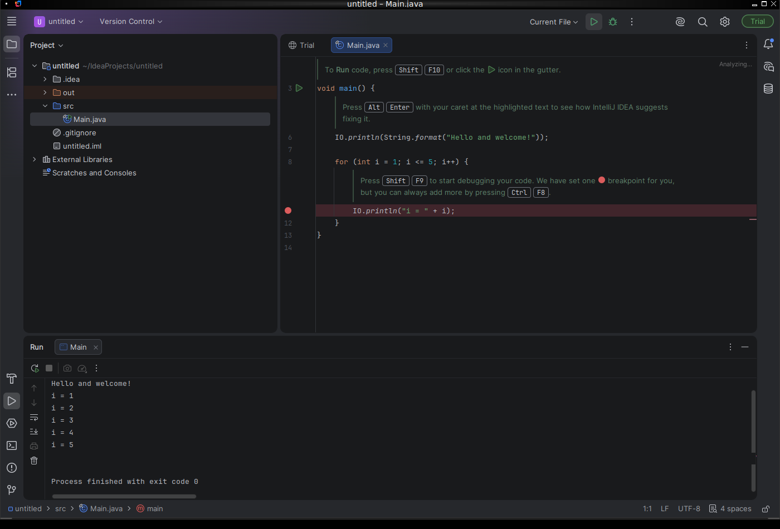Image resolution: width=780 pixels, height=529 pixels.
Task: Open the Project view dropdown
Action: [x=47, y=45]
